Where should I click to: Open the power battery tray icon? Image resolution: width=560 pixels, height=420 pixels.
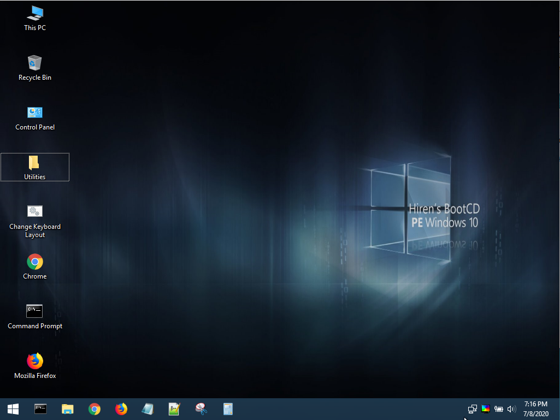pos(499,409)
